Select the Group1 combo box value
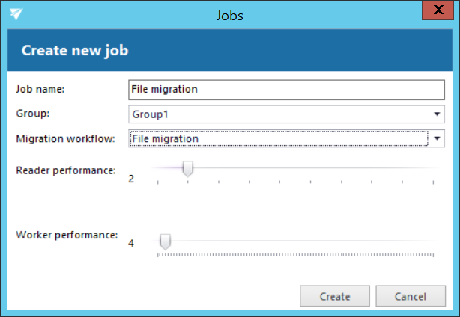 277,114
